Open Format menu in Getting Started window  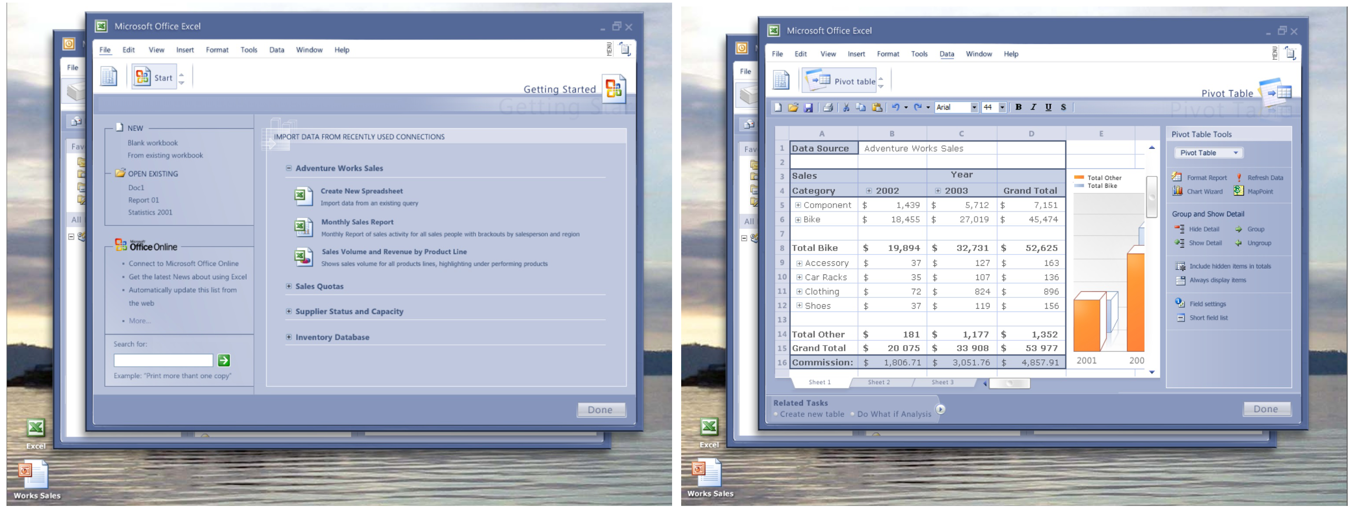pyautogui.click(x=217, y=50)
